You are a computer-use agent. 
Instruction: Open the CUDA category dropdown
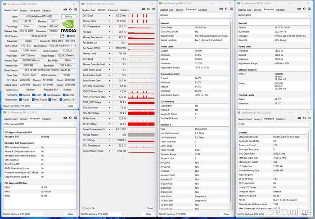(x=309, y=125)
